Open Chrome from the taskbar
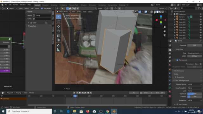The height and width of the screenshot is (114, 203). click(107, 111)
